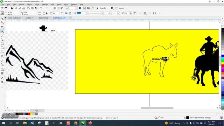Switch to bearart98.cdr tab
The image size is (224, 126).
click(44, 18)
